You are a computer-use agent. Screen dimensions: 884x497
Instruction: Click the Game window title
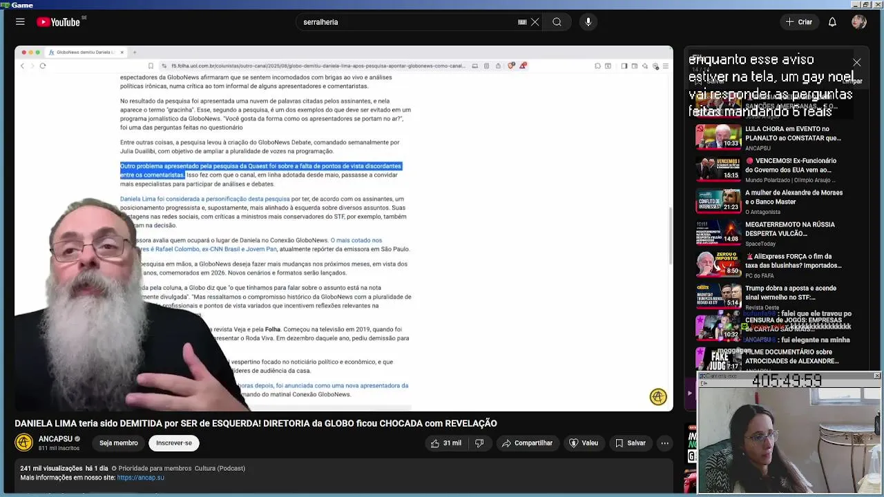(22, 4)
